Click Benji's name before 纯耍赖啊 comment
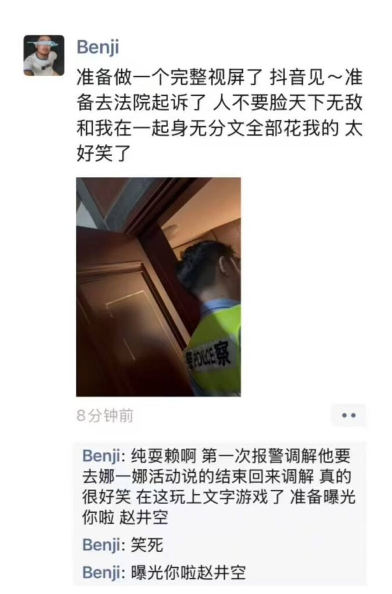Screen dimensions: 392x594 101,456
